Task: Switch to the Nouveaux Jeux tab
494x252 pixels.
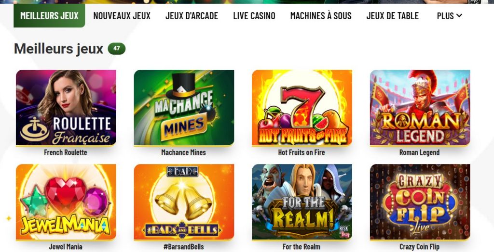Action: click(x=122, y=16)
